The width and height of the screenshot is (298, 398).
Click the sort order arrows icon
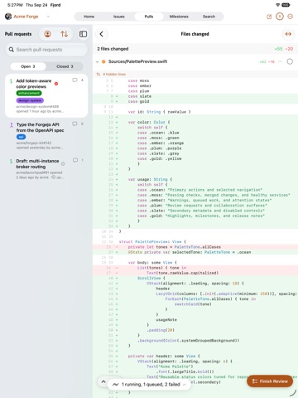point(65,34)
